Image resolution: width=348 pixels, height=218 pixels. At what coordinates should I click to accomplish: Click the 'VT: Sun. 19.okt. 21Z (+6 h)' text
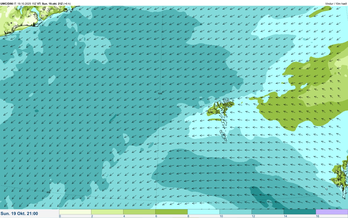[x=54, y=4]
